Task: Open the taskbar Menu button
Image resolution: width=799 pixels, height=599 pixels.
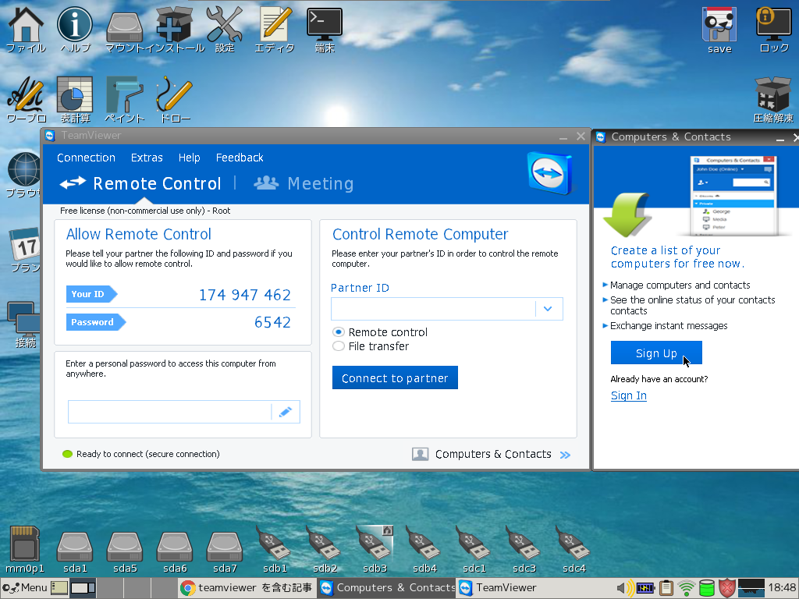Action: tap(24, 588)
